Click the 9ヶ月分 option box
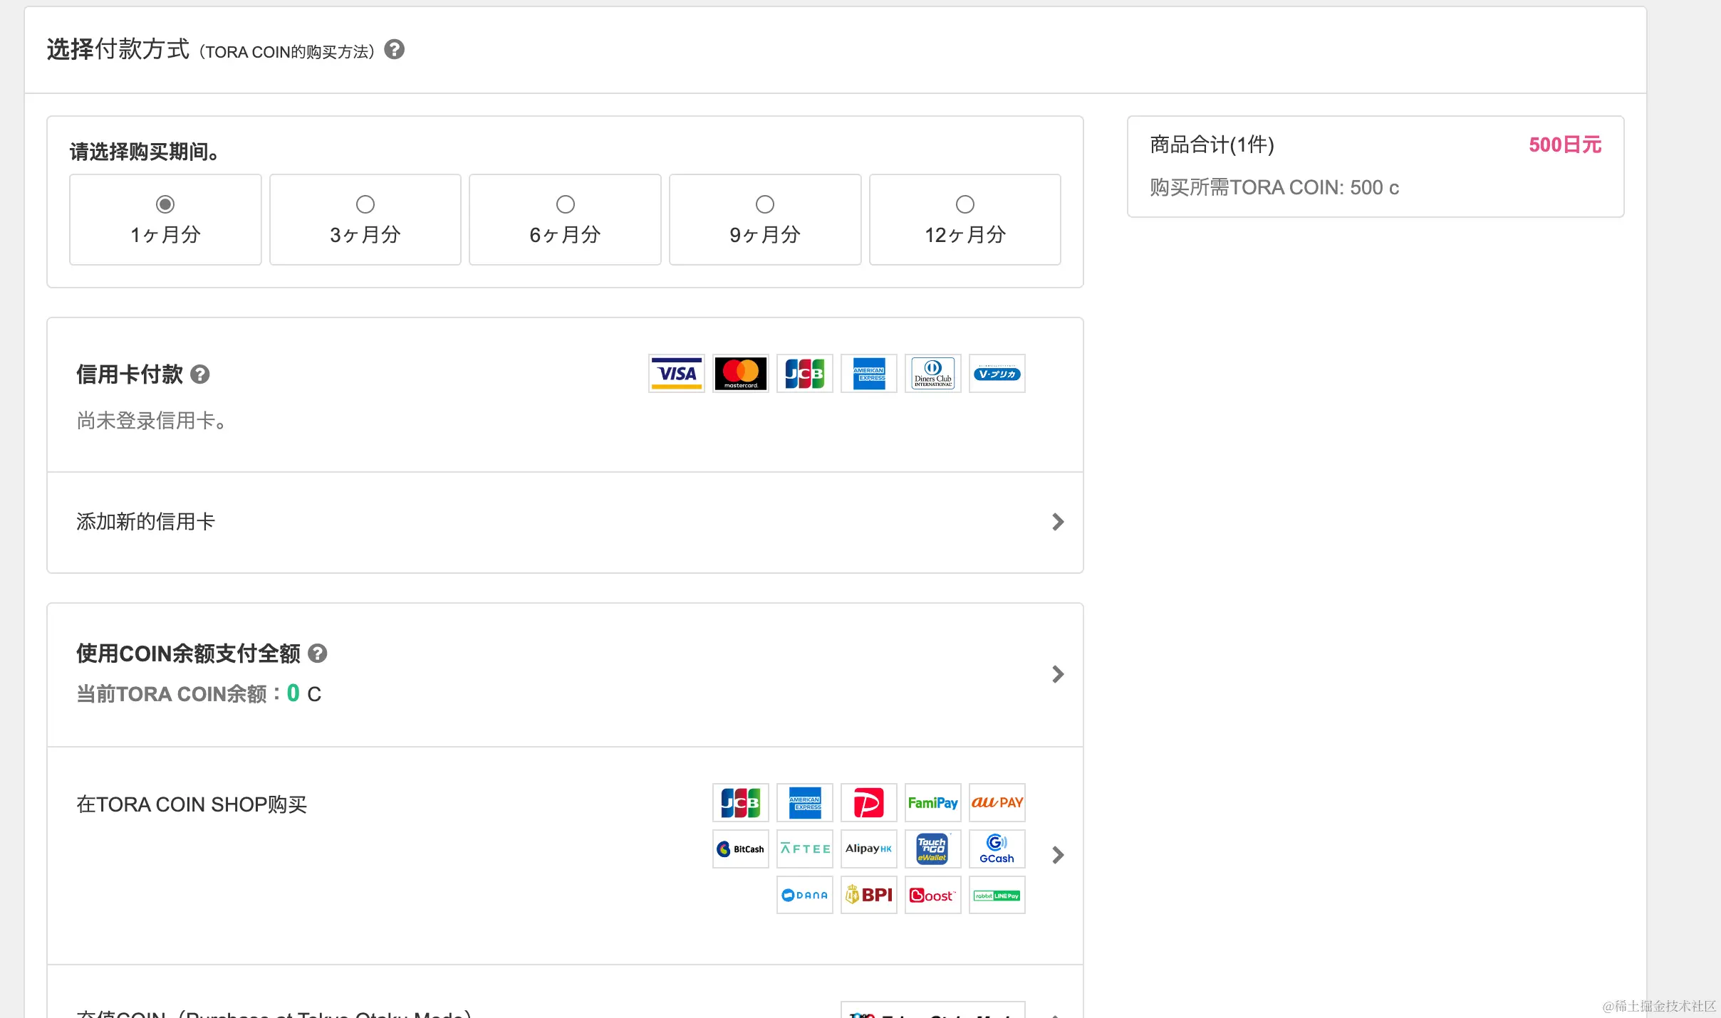Screen dimensions: 1721x1018 pos(764,220)
